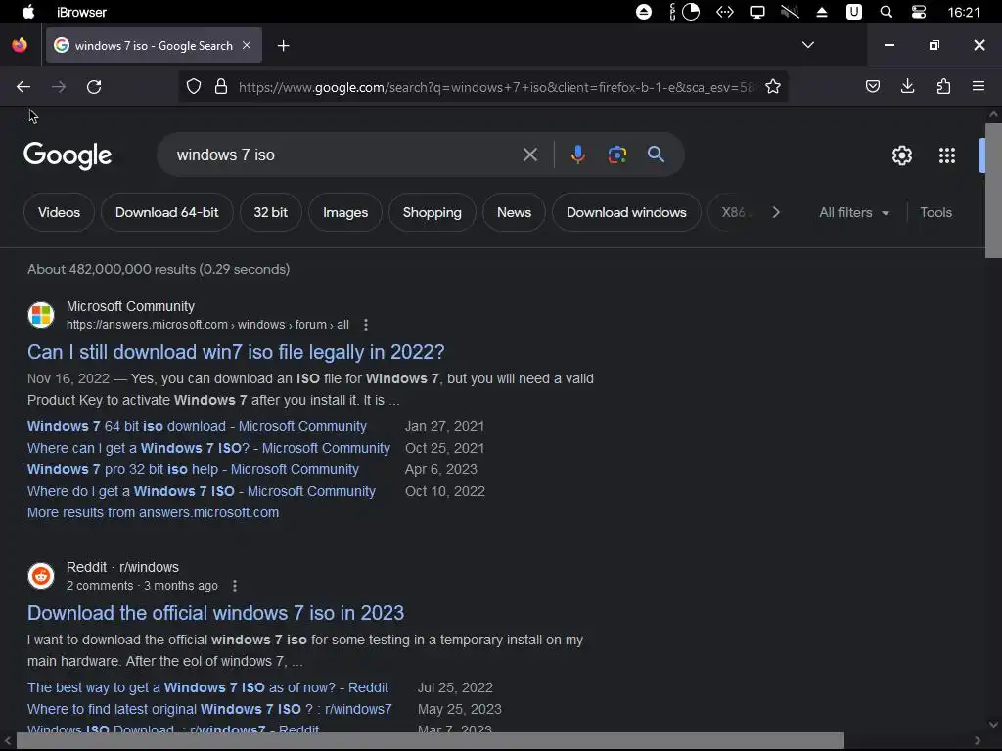Screen dimensions: 1002x751
Task: Open Control Center in menu bar
Action: coord(918,12)
